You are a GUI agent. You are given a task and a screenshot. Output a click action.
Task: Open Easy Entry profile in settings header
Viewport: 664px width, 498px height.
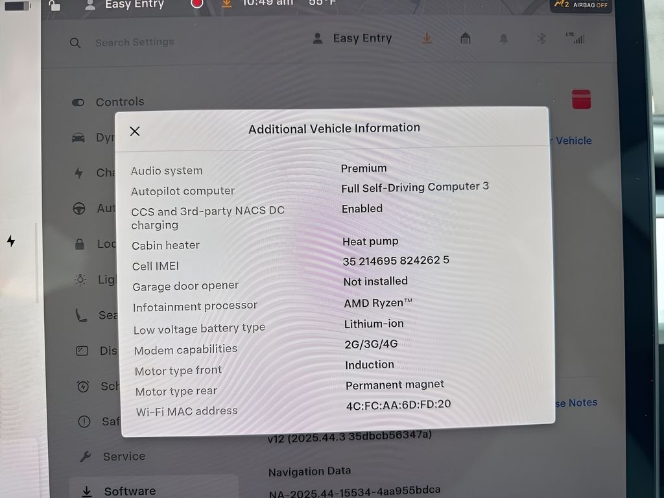[353, 38]
